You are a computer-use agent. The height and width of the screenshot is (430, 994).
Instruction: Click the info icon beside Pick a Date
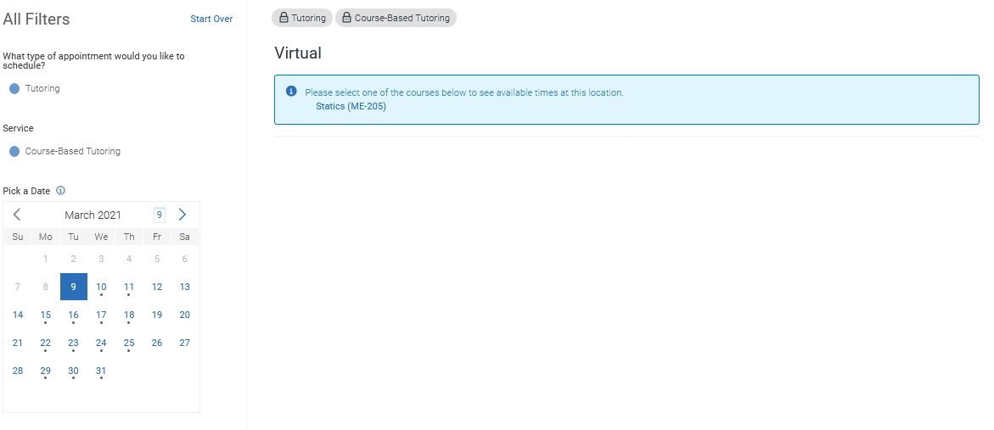click(60, 191)
